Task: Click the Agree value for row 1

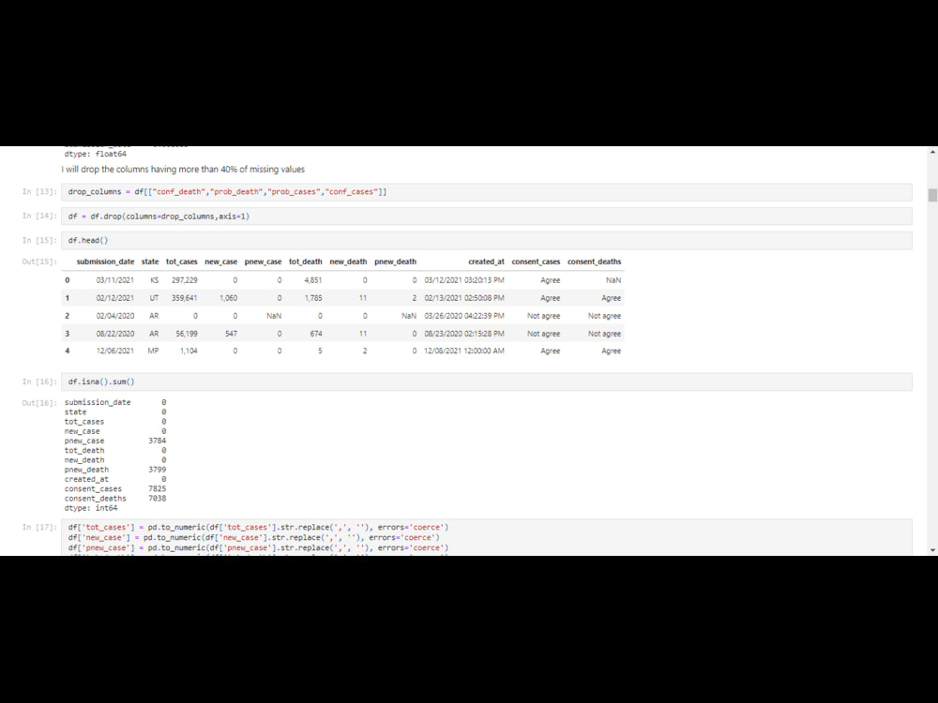Action: point(550,297)
